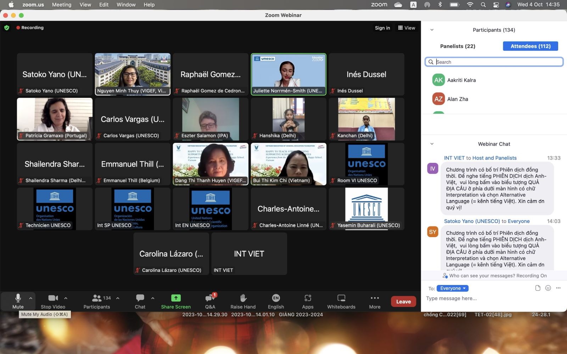The height and width of the screenshot is (354, 567).
Task: Open the View menu in menu bar
Action: click(85, 5)
